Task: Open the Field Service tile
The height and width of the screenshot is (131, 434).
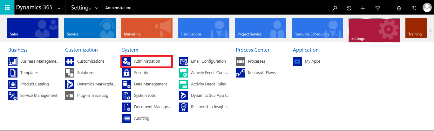Action: point(204,28)
